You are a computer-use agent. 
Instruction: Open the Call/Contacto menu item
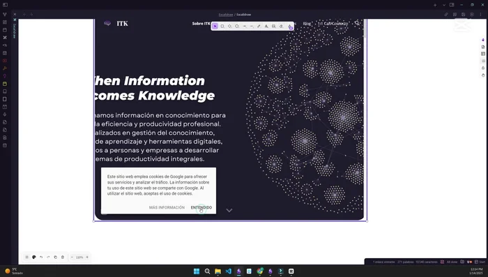tap(333, 23)
